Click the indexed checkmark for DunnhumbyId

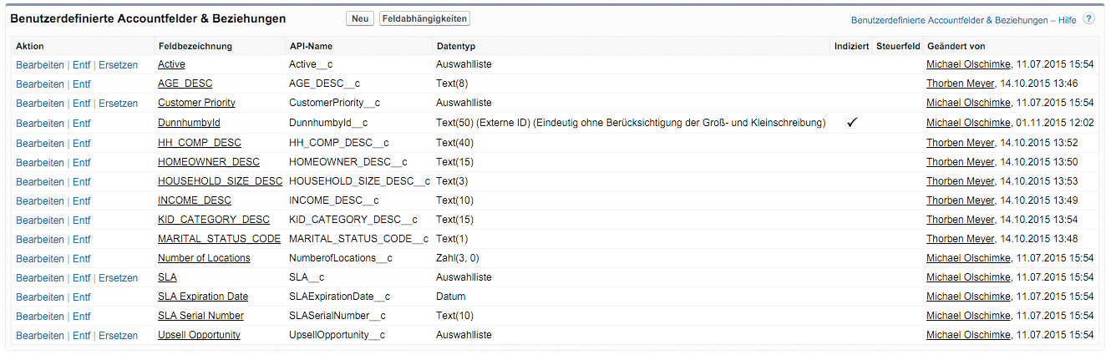tap(852, 123)
